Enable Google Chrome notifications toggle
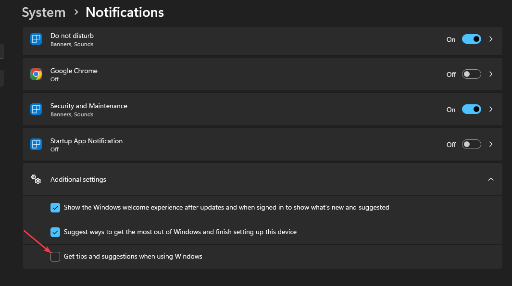 471,74
